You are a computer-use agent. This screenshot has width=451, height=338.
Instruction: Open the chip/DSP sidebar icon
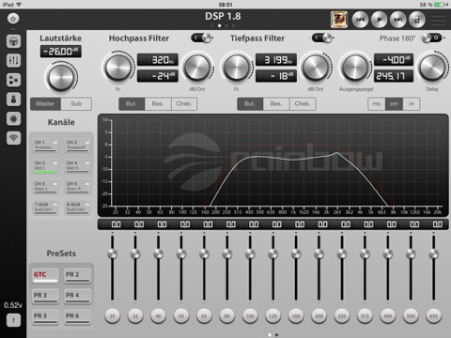click(x=13, y=118)
